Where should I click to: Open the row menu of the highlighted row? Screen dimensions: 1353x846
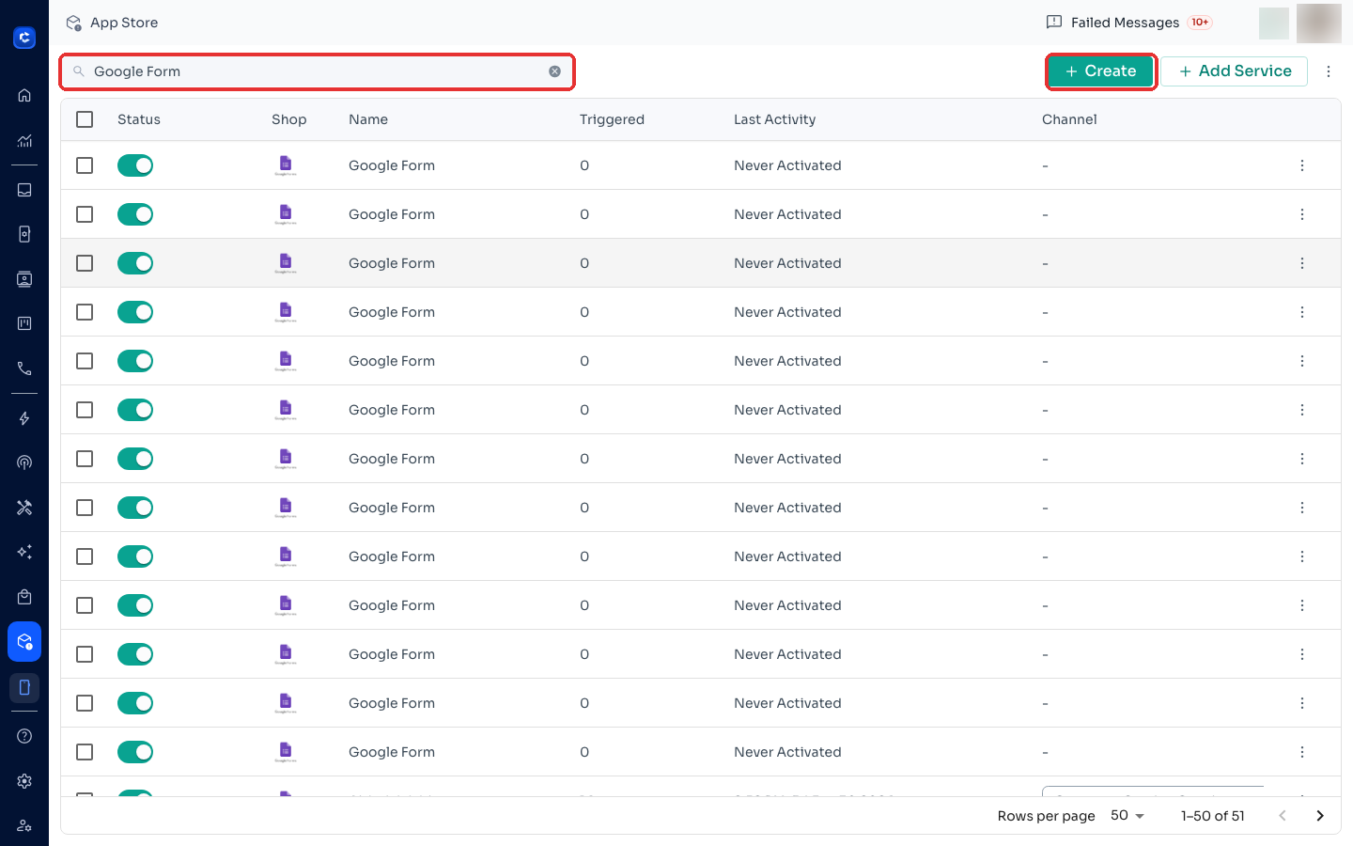tap(1302, 263)
